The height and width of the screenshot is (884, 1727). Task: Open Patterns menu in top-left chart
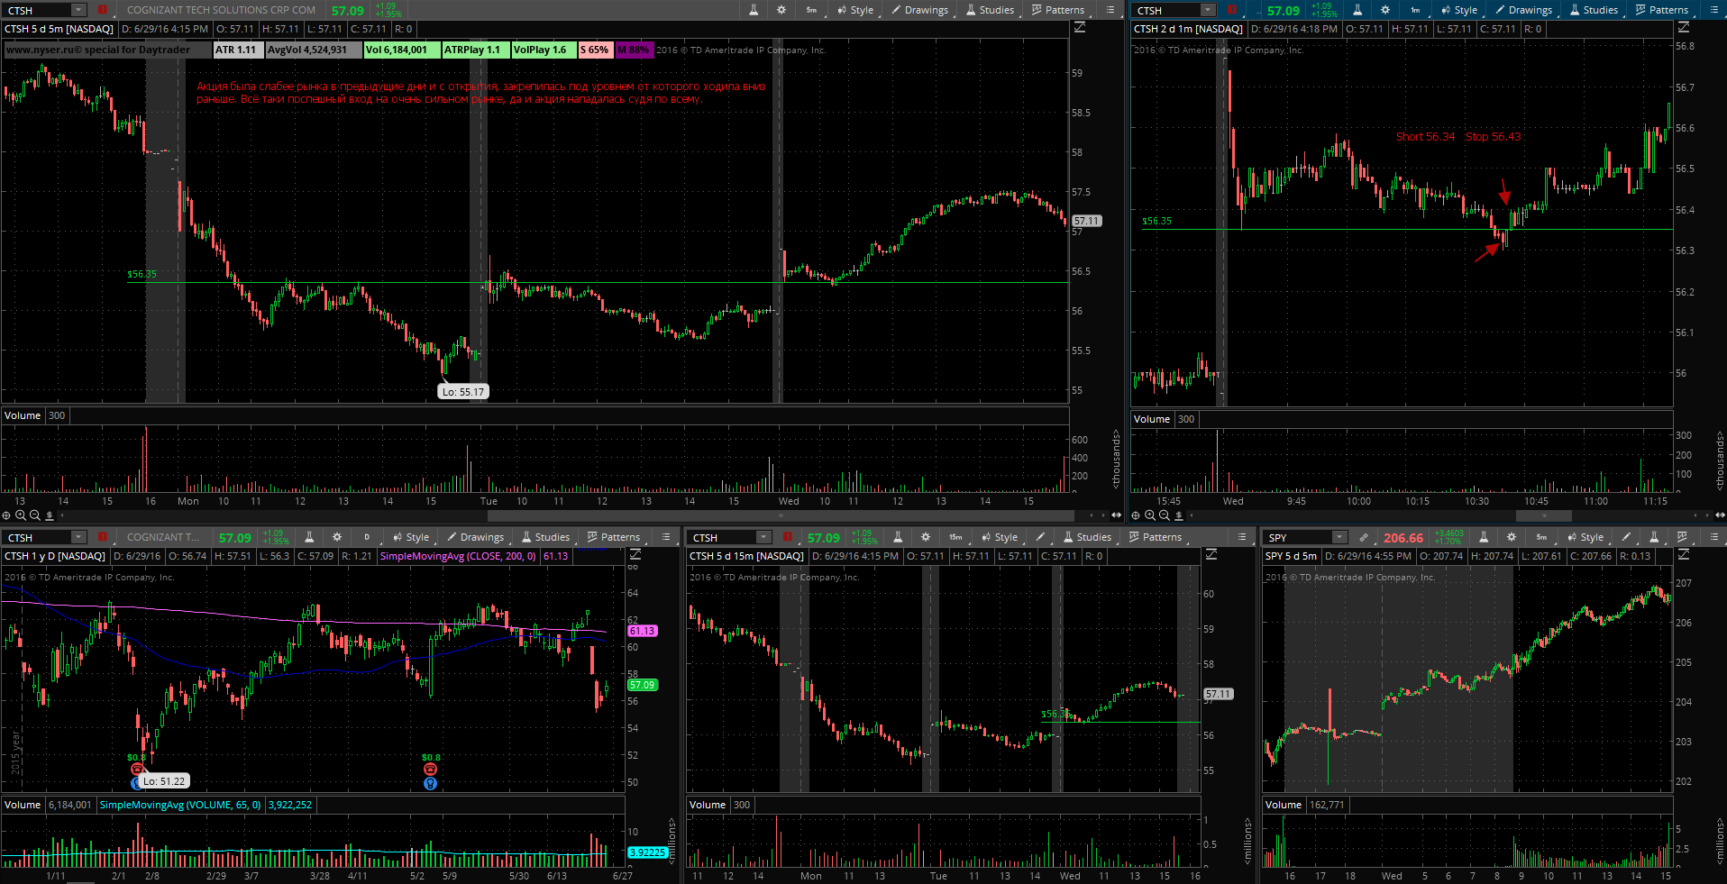tap(1057, 10)
